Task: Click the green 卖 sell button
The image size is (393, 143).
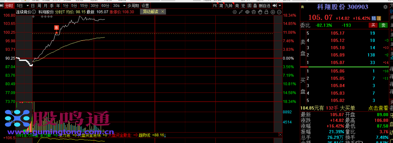Action: 383,25
